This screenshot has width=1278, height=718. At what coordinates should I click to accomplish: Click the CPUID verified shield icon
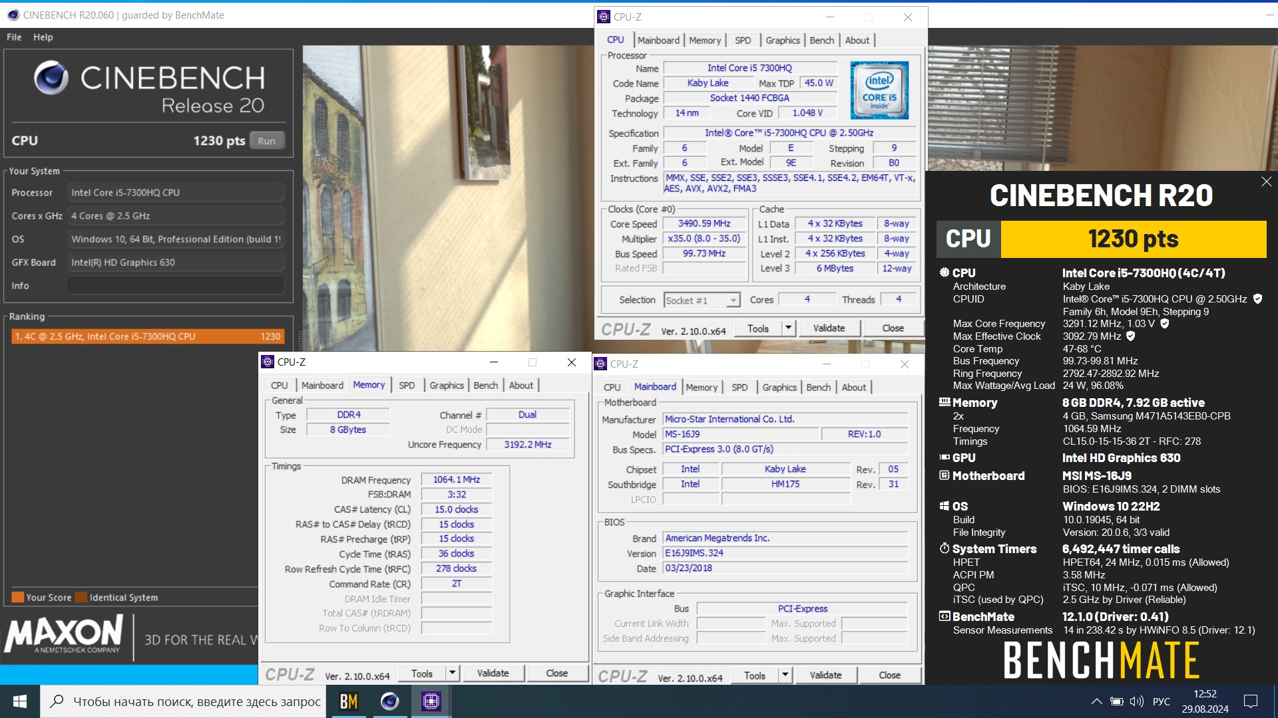tap(1257, 299)
